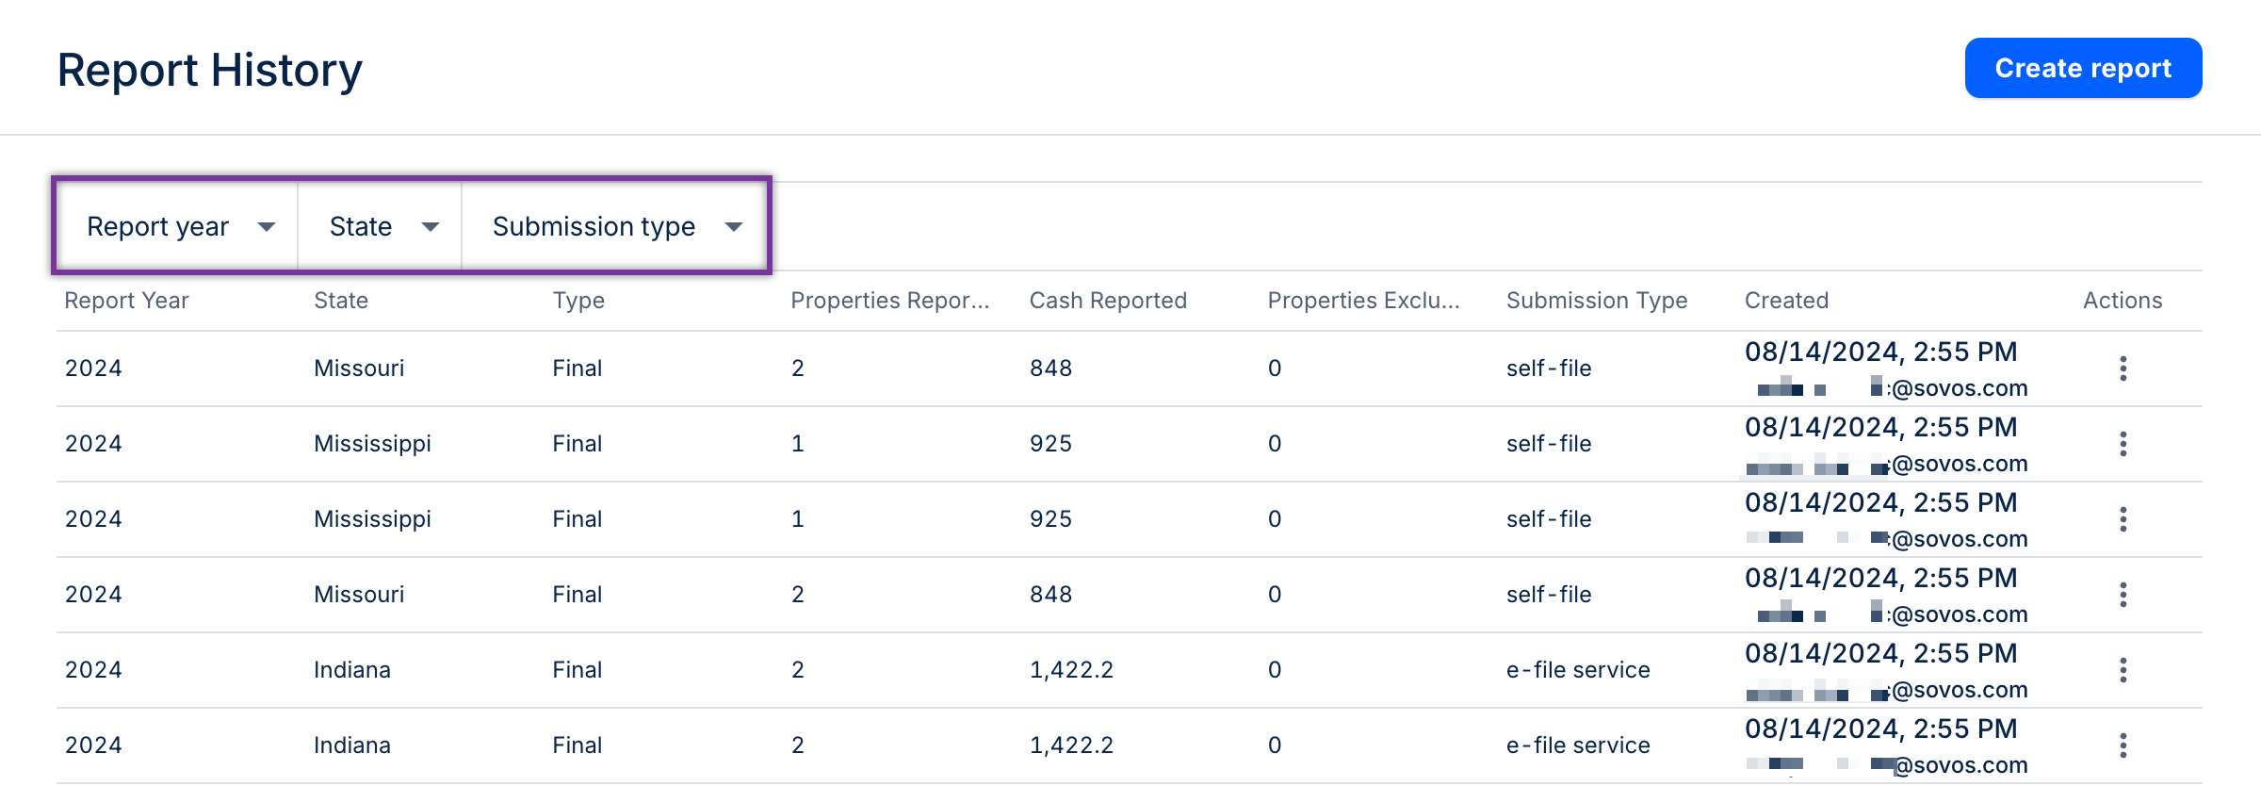Image resolution: width=2261 pixels, height=786 pixels.
Task: Sort by the Created column header
Action: [1786, 301]
